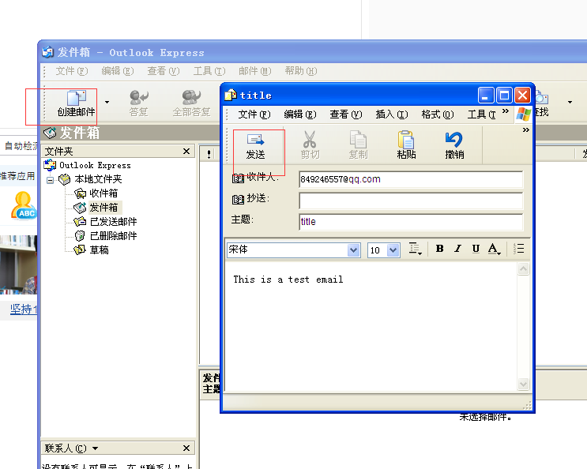The width and height of the screenshot is (587, 469).
Task: Open 文件(F) menu in compose window
Action: point(254,114)
